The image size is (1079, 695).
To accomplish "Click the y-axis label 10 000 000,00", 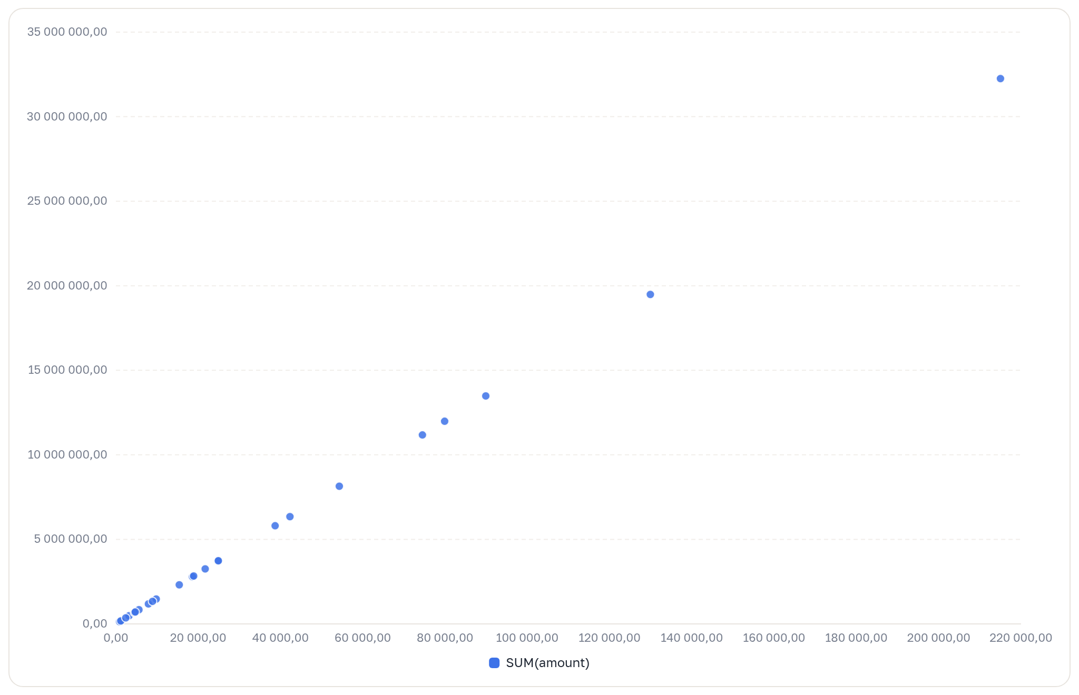I will (x=67, y=454).
